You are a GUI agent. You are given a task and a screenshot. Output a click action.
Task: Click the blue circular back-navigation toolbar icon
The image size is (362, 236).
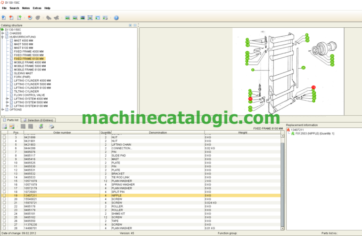[30, 17]
